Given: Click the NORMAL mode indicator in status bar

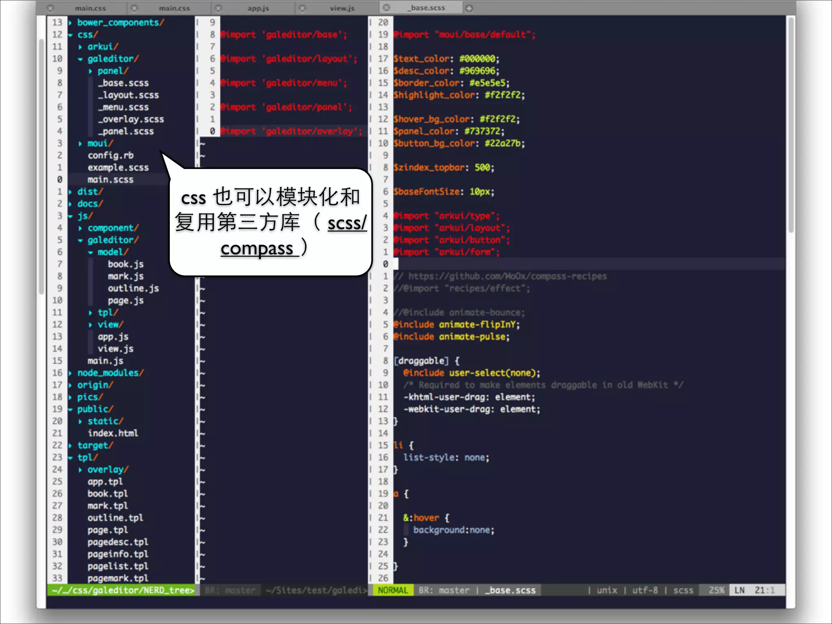Looking at the screenshot, I should pyautogui.click(x=392, y=590).
